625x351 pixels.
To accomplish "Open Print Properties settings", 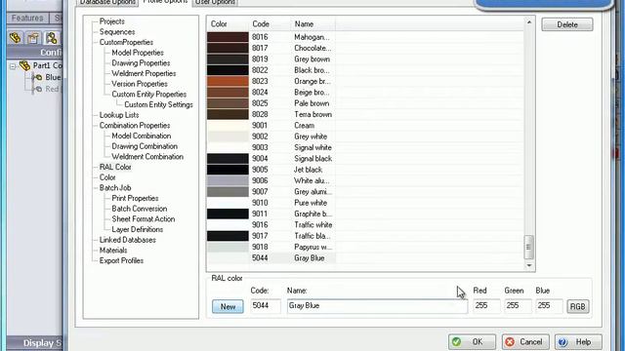I will [135, 198].
